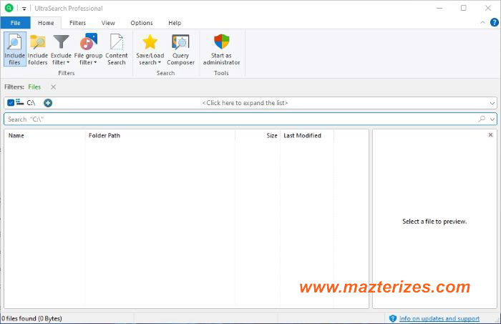501x324 pixels.
Task: Open the File menu tab
Action: click(15, 23)
